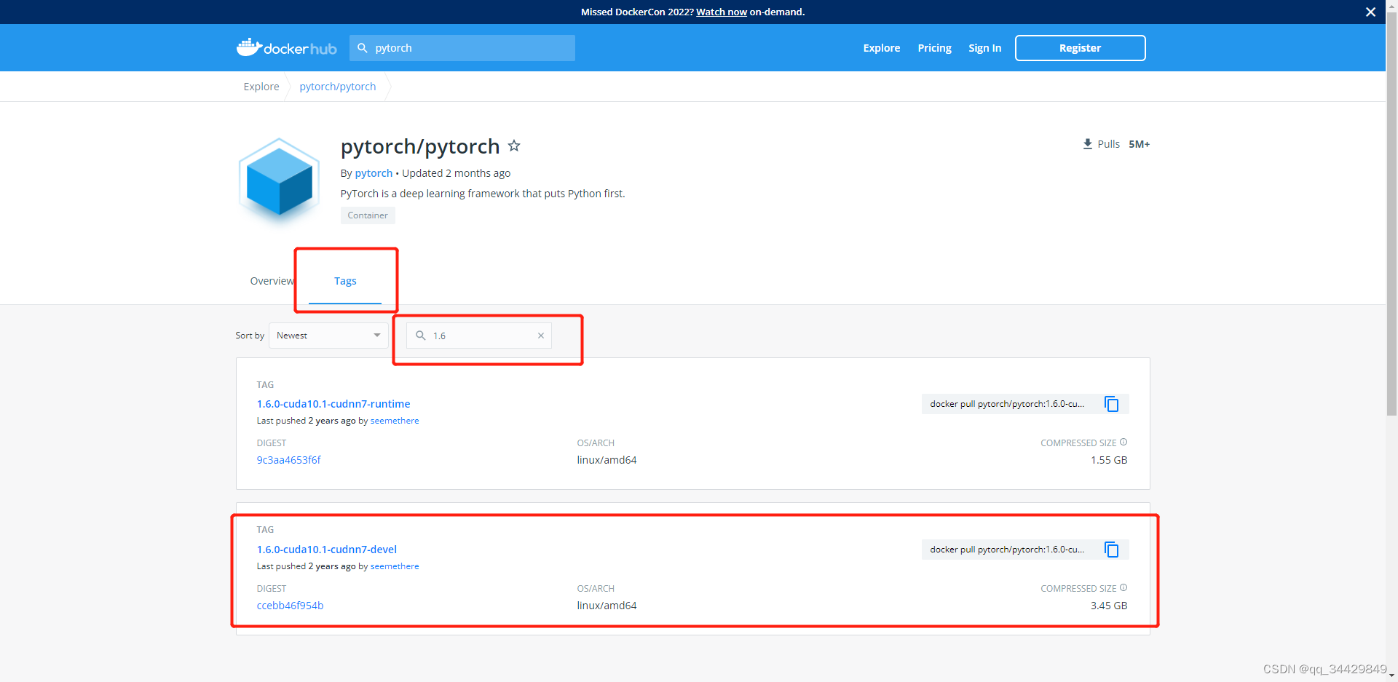Star the pytorch/pytorch repository

[x=514, y=146]
